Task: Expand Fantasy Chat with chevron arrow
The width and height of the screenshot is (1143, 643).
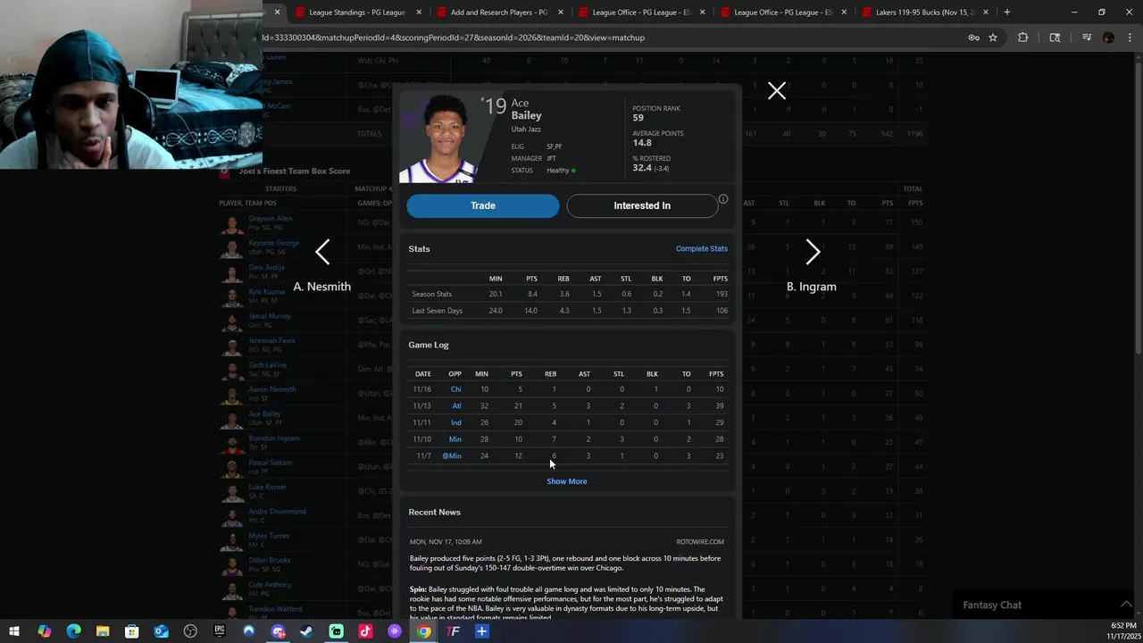Action: click(x=1125, y=605)
